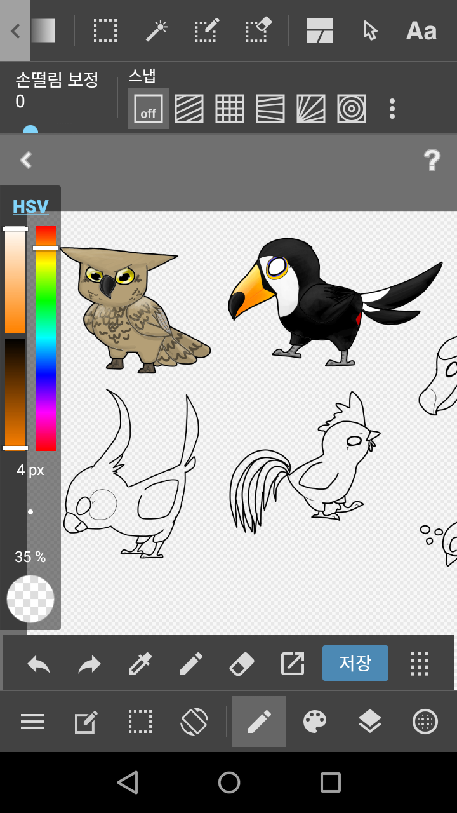457x813 pixels.
Task: Change the 35 % opacity value
Action: tap(30, 557)
